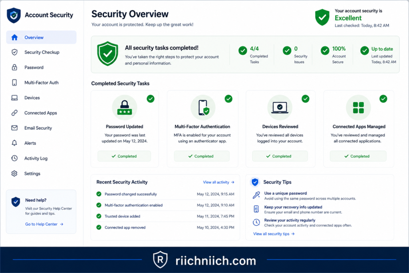Click the checkmark next to 0 Security Issues

(x=287, y=50)
